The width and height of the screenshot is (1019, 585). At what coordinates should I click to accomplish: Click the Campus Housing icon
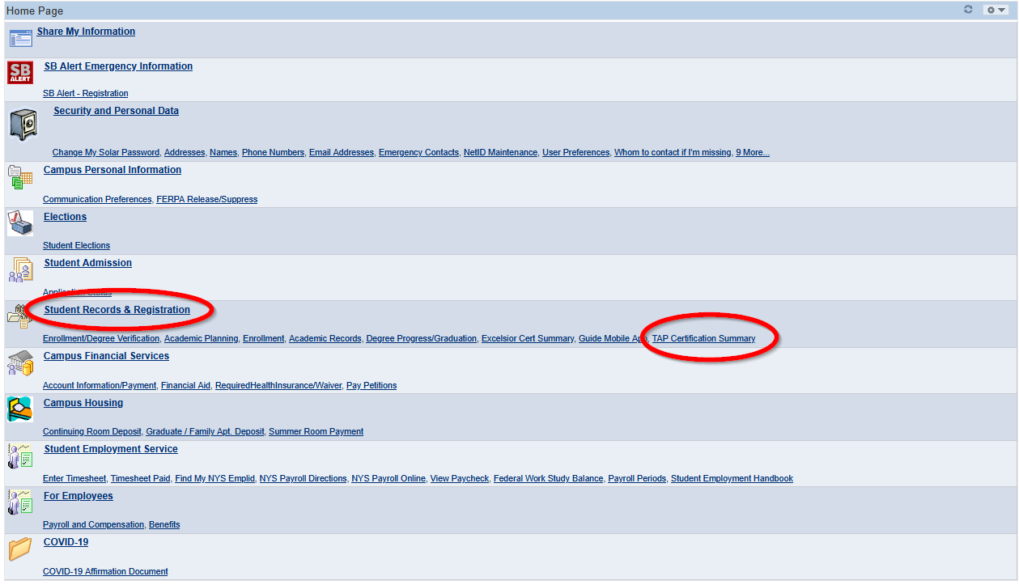[19, 409]
